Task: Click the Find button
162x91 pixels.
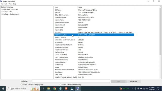Action: 118,81
